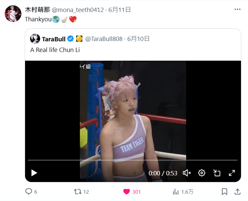Enter fullscreen video mode
The height and width of the screenshot is (201, 248).
232,173
